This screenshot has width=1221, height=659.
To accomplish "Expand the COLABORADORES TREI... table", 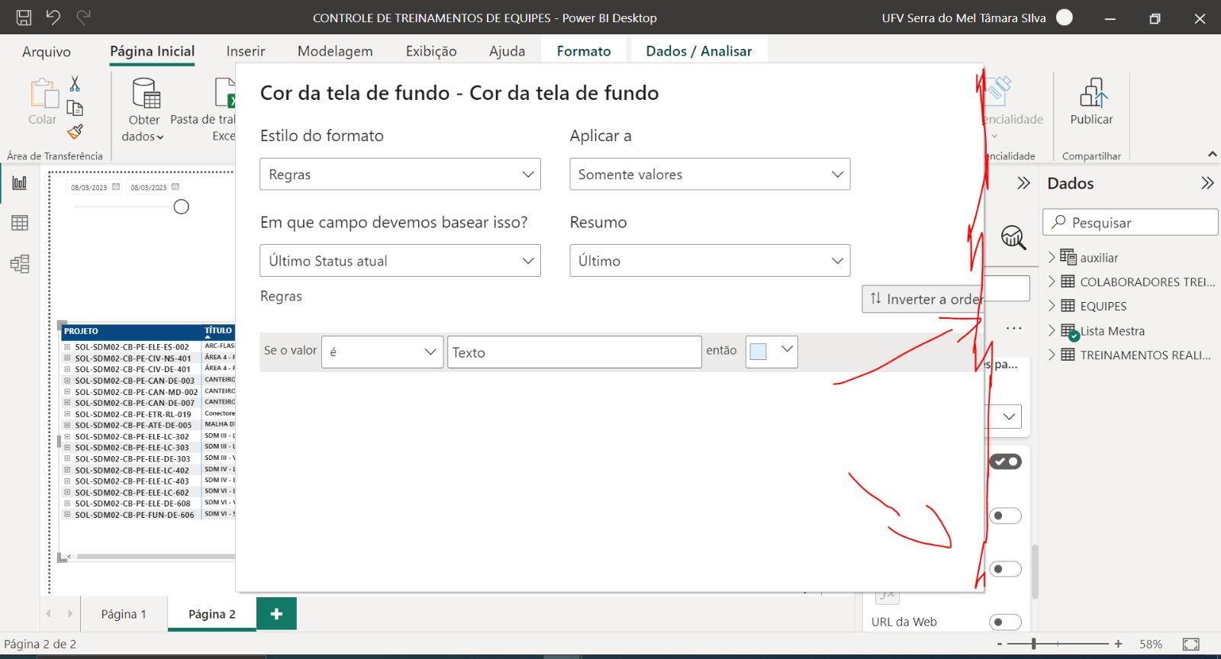I will point(1052,281).
